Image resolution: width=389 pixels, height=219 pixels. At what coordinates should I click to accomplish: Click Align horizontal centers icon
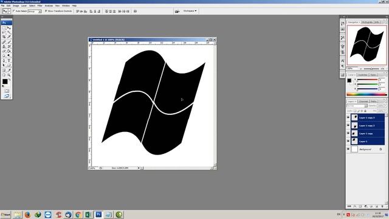point(95,11)
